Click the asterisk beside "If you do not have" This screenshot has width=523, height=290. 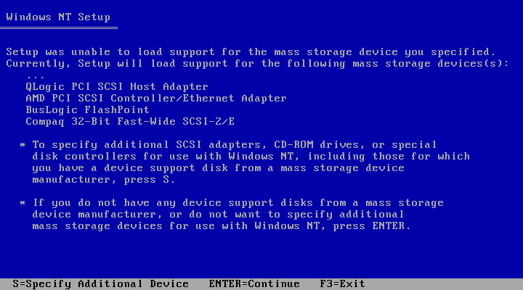click(23, 203)
